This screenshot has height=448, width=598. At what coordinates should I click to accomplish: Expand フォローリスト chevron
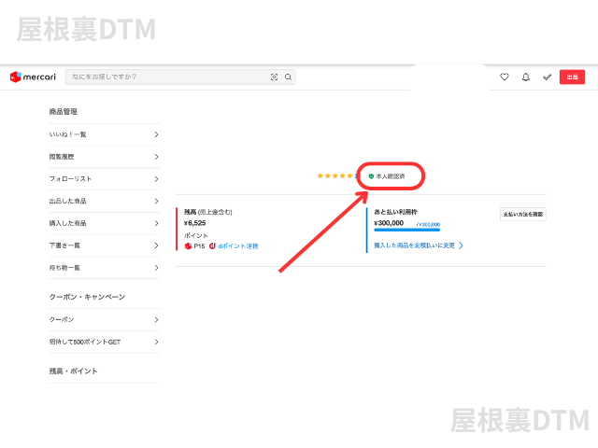point(156,178)
